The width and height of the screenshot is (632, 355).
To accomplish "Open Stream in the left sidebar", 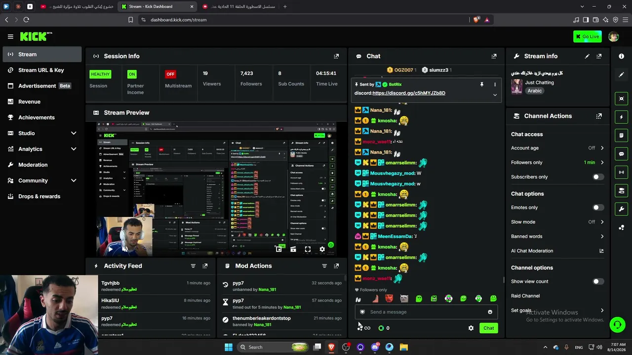I will (42, 54).
